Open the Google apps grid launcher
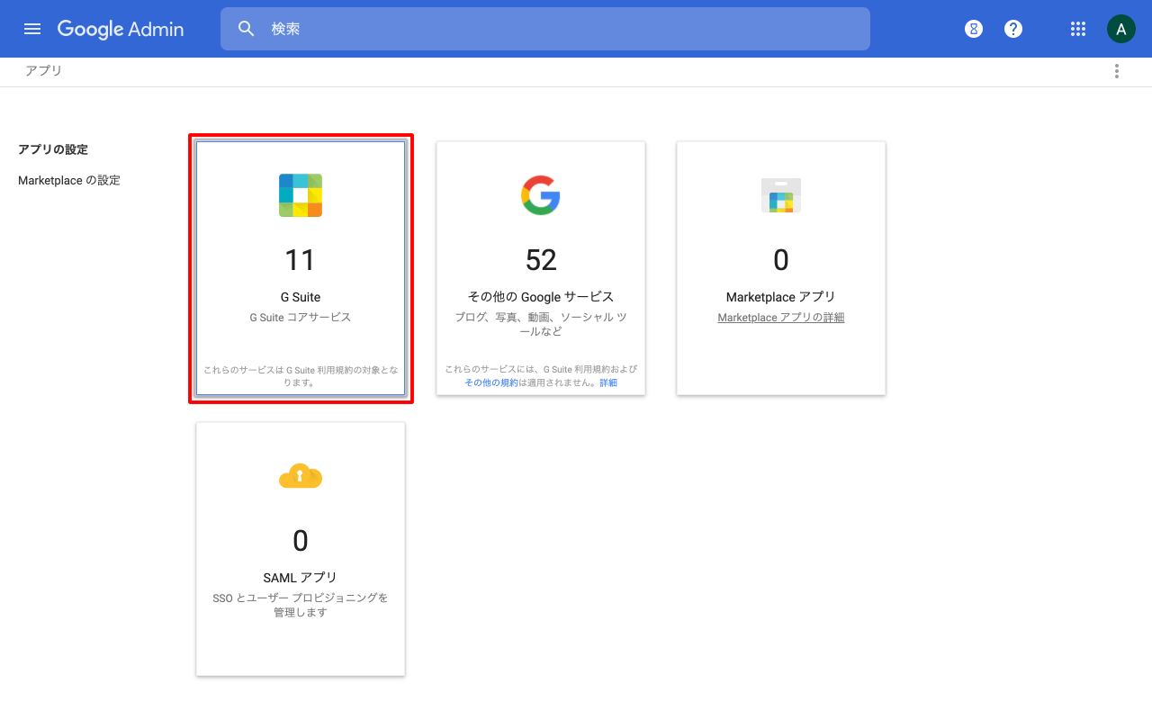This screenshot has width=1152, height=720. click(1078, 29)
